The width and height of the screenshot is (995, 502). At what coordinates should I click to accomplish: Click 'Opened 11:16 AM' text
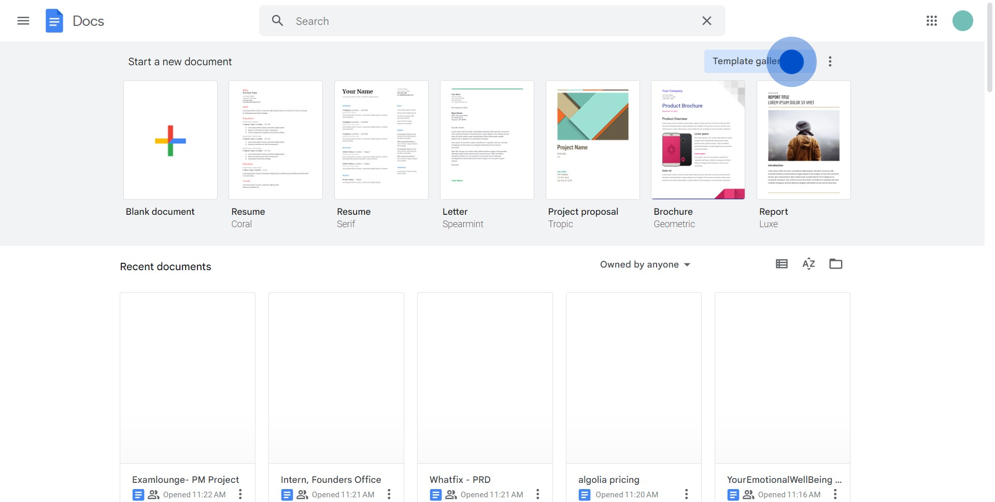[x=789, y=495]
